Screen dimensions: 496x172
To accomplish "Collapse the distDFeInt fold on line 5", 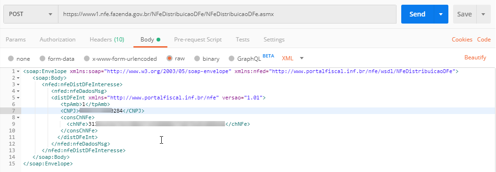I will pos(18,98).
